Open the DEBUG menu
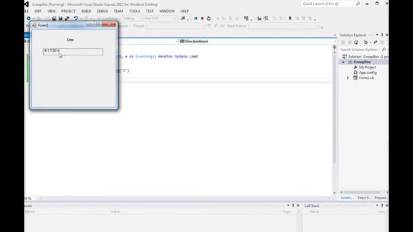The width and height of the screenshot is (413, 232). [x=102, y=11]
